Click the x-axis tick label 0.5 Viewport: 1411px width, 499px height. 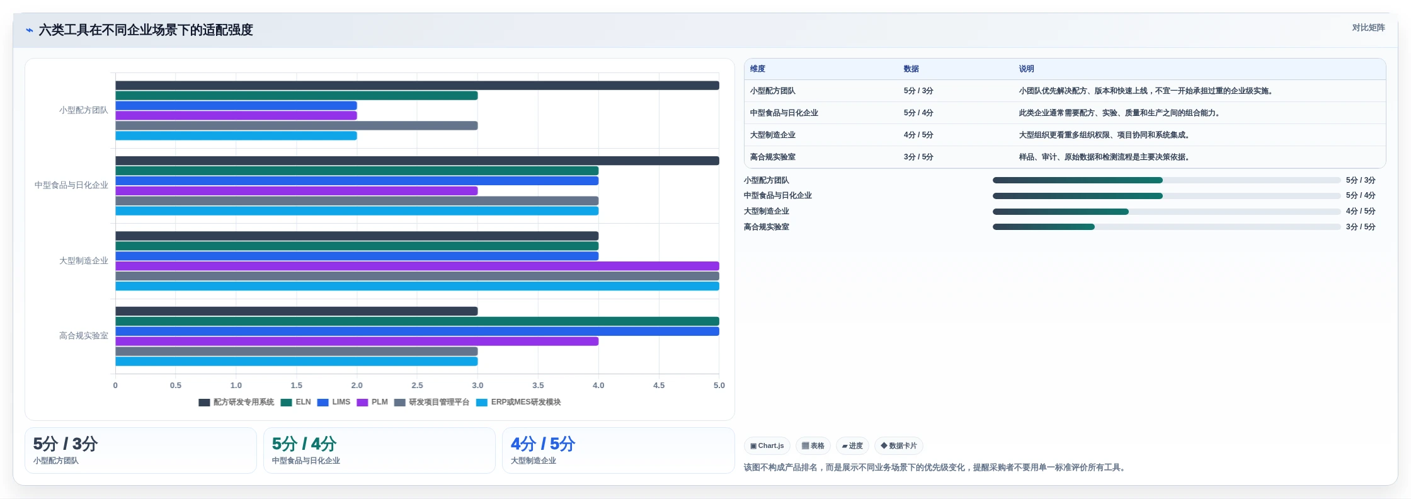coord(176,386)
